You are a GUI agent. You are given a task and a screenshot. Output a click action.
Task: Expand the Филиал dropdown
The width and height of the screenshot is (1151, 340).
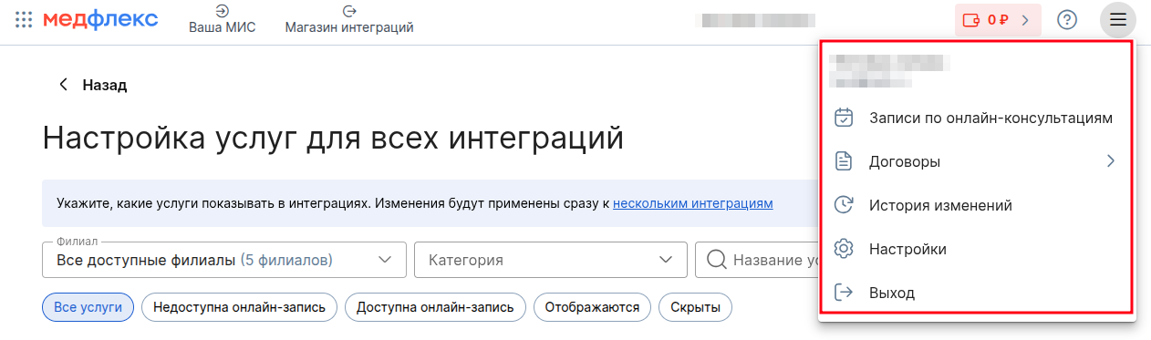[x=223, y=260]
